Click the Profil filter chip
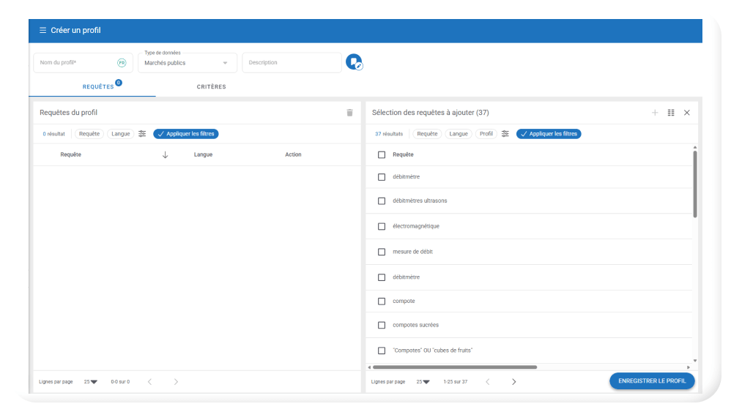 click(486, 134)
